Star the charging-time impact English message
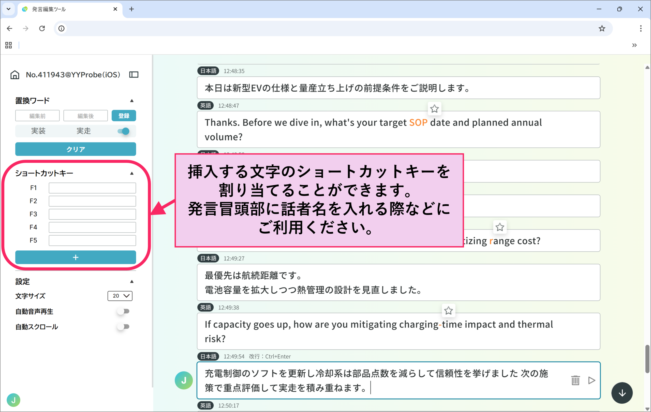This screenshot has height=412, width=651. pyautogui.click(x=449, y=310)
